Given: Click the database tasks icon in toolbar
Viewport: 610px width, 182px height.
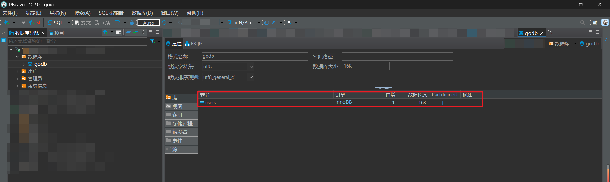Looking at the screenshot, I should (x=274, y=23).
